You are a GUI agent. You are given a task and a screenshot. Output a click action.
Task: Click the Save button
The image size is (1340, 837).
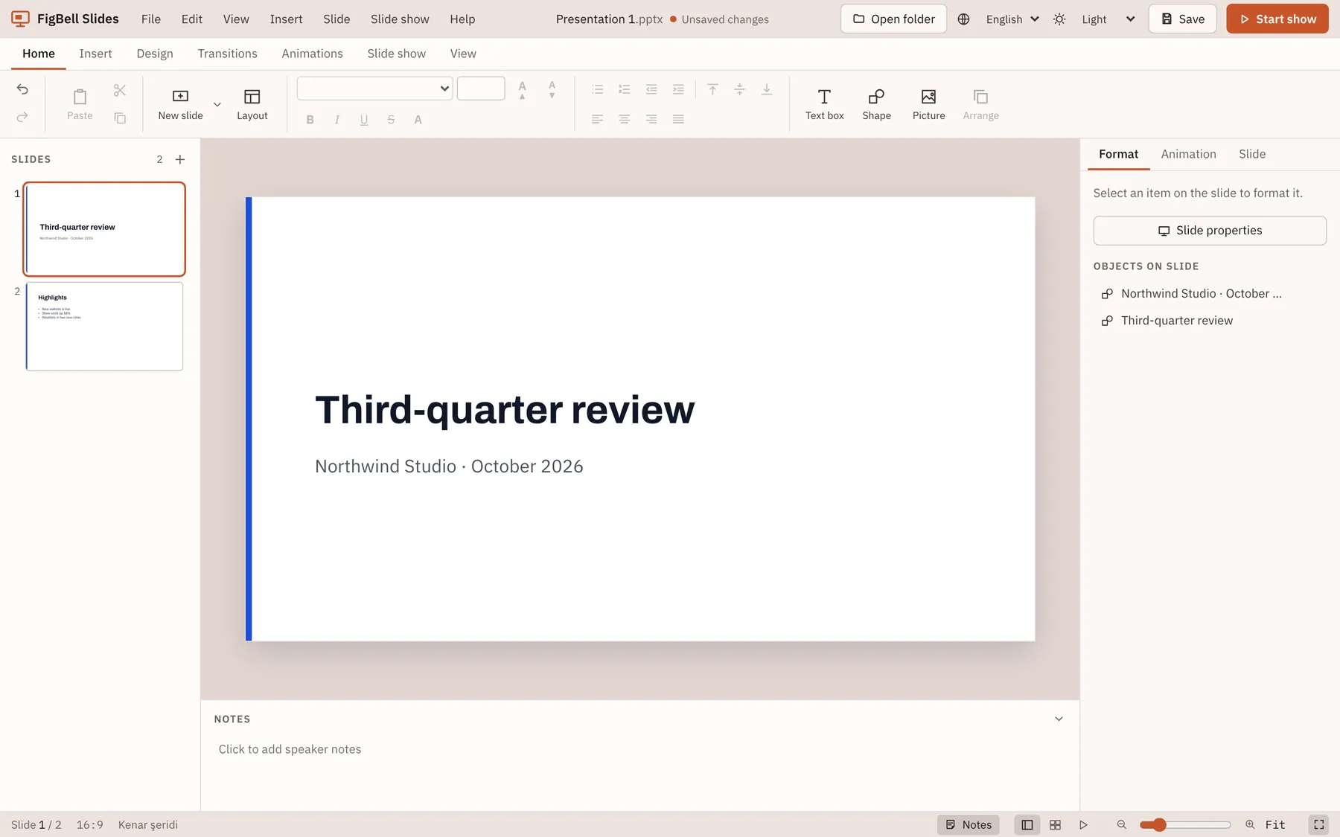point(1182,19)
